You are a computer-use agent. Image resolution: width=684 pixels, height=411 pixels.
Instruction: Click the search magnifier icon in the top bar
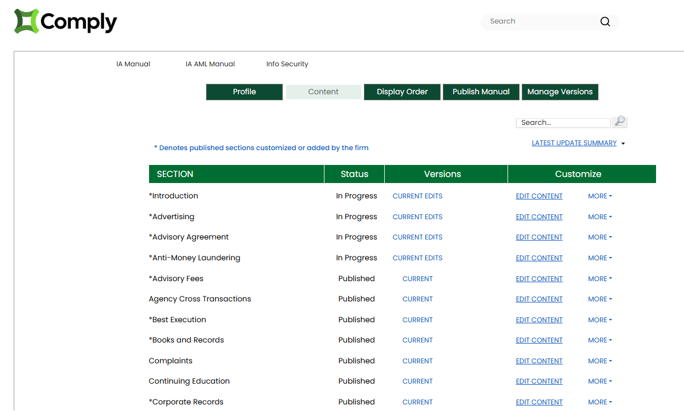pos(605,21)
